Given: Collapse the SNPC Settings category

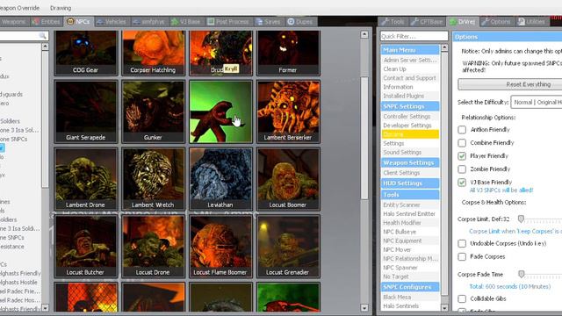Looking at the screenshot, I should tap(410, 106).
